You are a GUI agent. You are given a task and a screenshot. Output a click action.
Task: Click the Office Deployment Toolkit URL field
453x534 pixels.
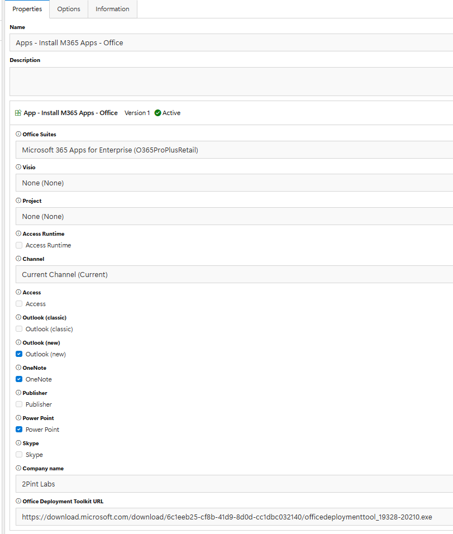click(x=235, y=517)
